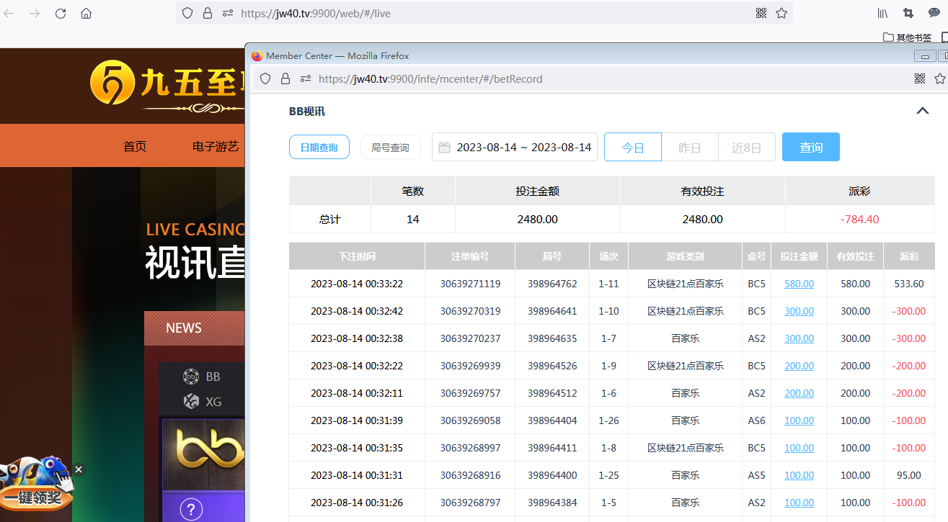The image size is (948, 522).
Task: Click timestamp 2023-08-14 00:32:11
Action: 357,393
